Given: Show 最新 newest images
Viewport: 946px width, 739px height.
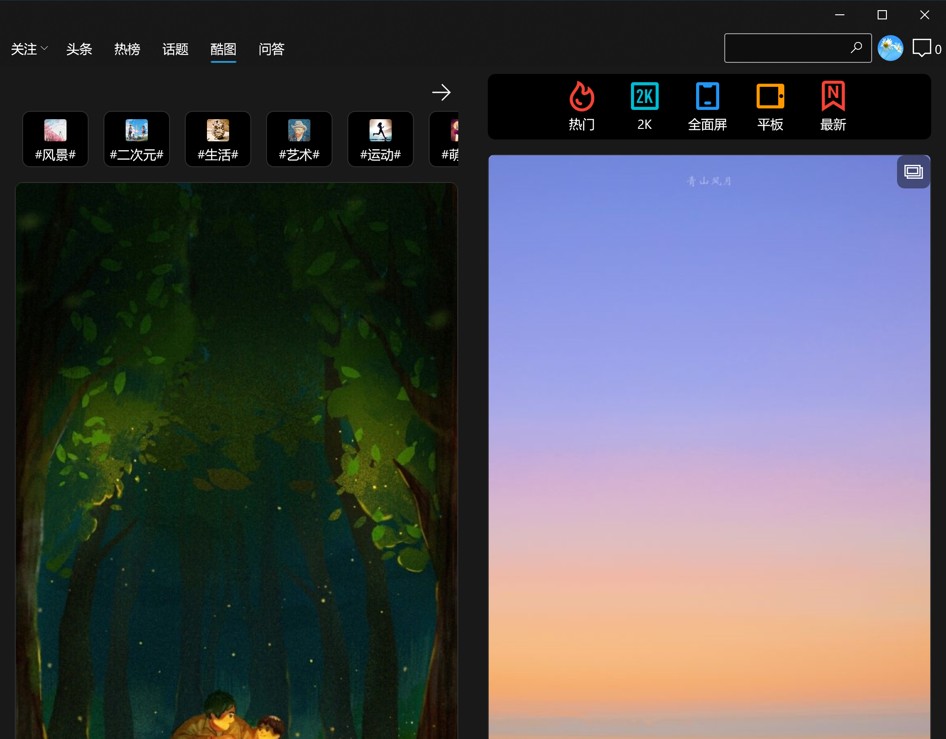Looking at the screenshot, I should [x=833, y=97].
